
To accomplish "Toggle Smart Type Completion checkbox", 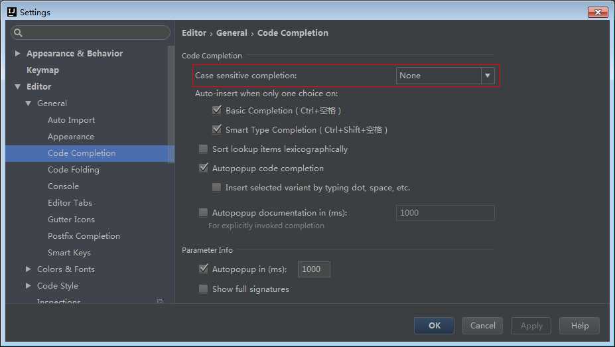I will pyautogui.click(x=216, y=129).
